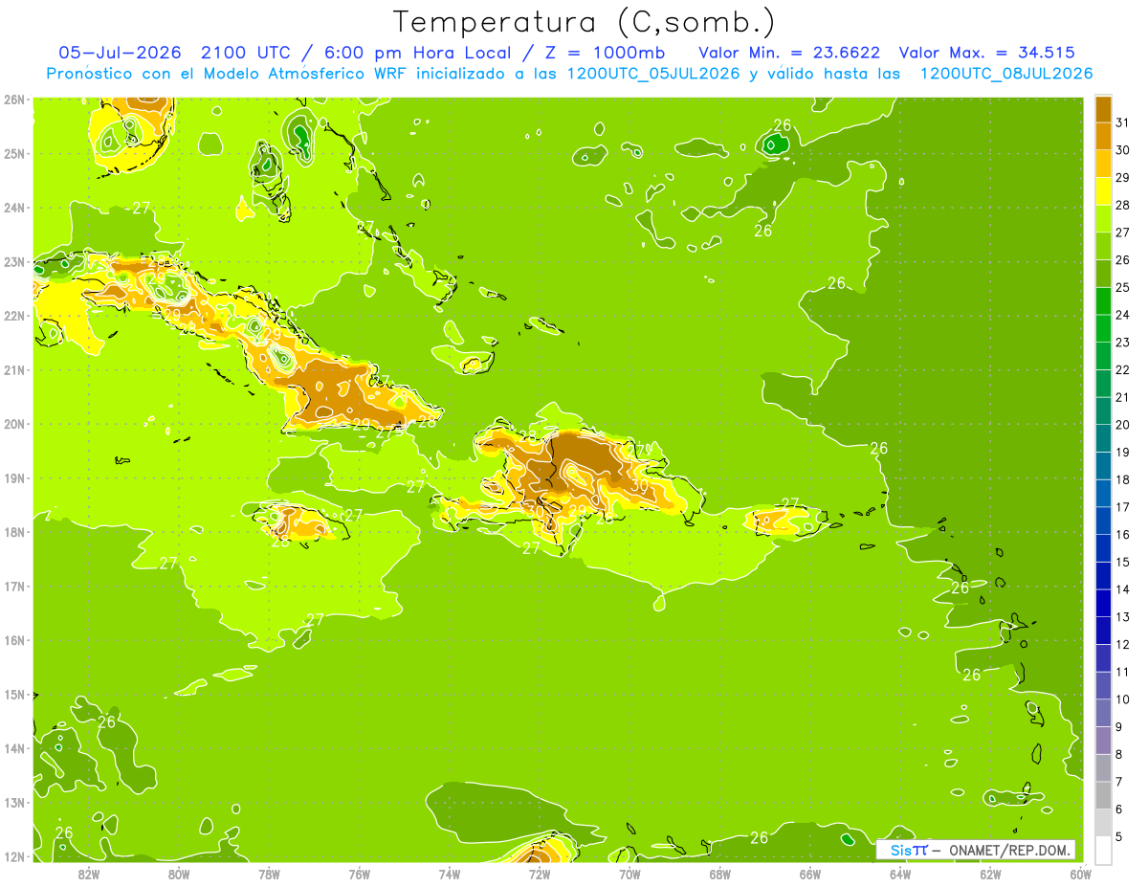The width and height of the screenshot is (1148, 887).
Task: Click the "80W" longitude axis label
Action: pyautogui.click(x=178, y=874)
